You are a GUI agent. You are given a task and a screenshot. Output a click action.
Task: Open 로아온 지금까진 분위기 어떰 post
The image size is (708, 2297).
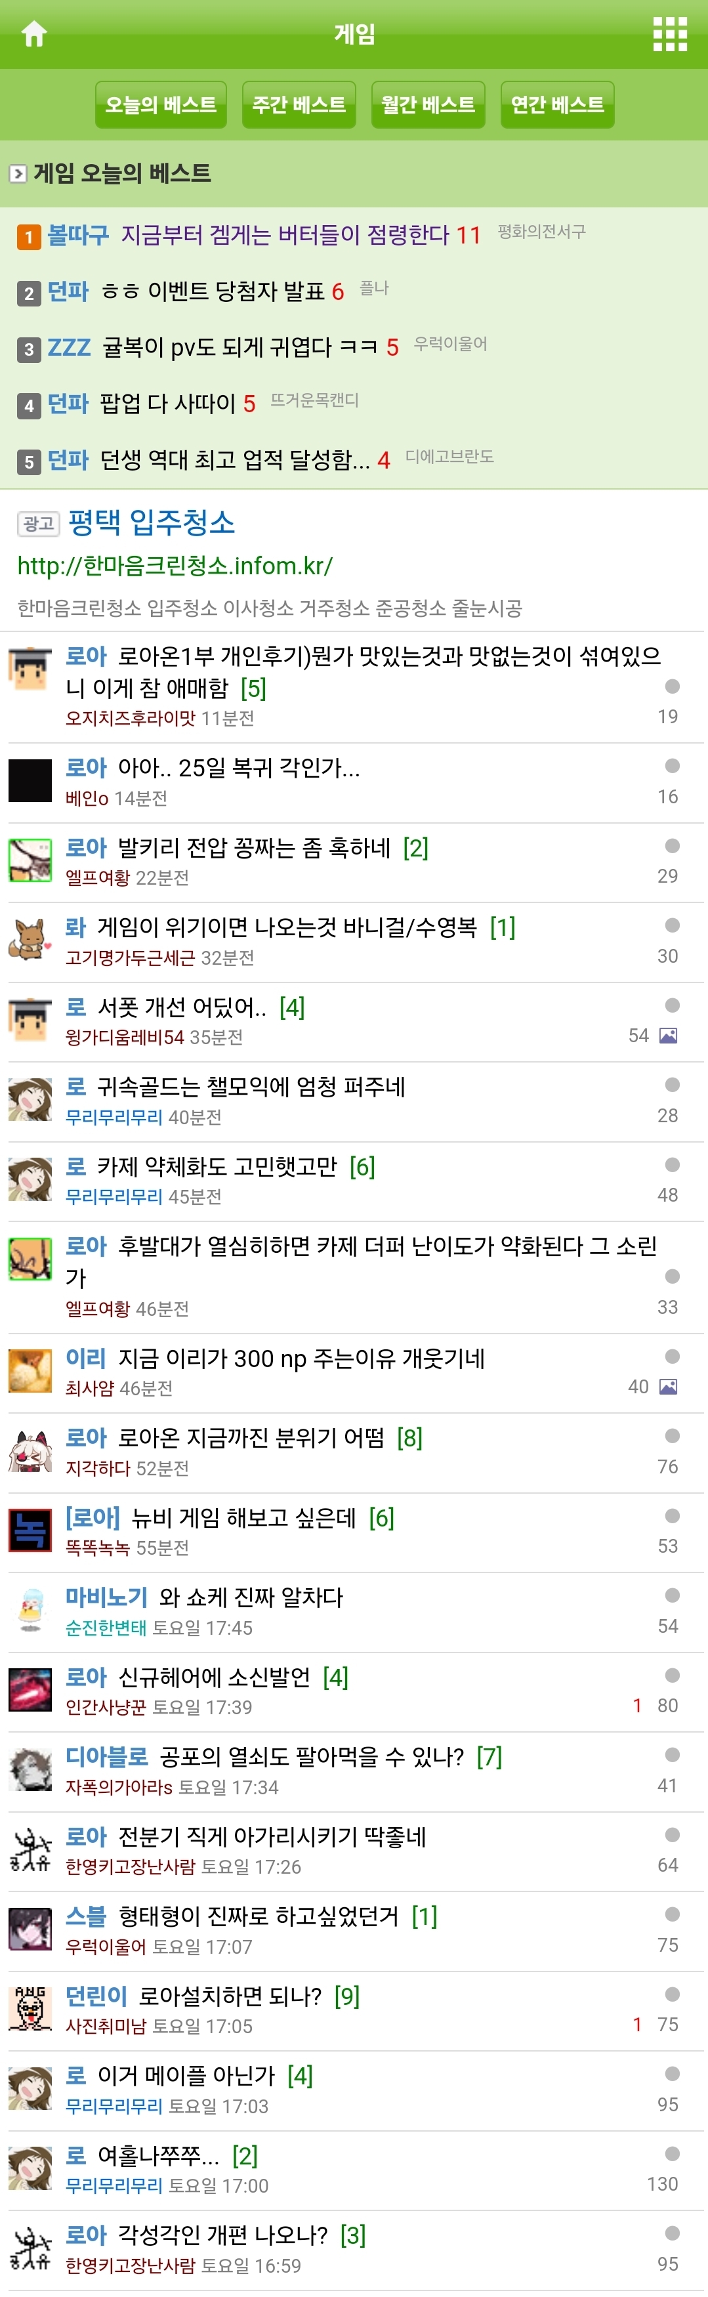[251, 1437]
